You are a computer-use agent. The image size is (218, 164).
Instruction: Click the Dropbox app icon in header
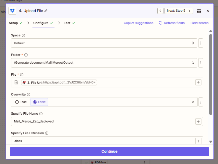pos(12,11)
